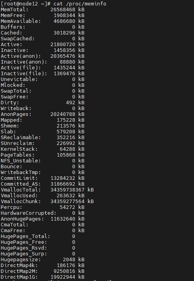Select the AnonPages value 20240788
Viewport: 194px width, 281px height.
(x=63, y=114)
